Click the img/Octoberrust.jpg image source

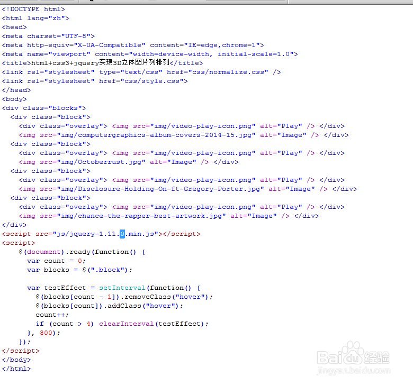[102, 162]
